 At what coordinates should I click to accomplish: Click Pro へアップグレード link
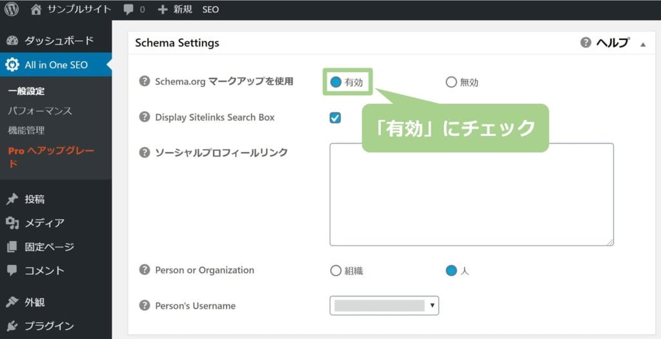coord(50,157)
